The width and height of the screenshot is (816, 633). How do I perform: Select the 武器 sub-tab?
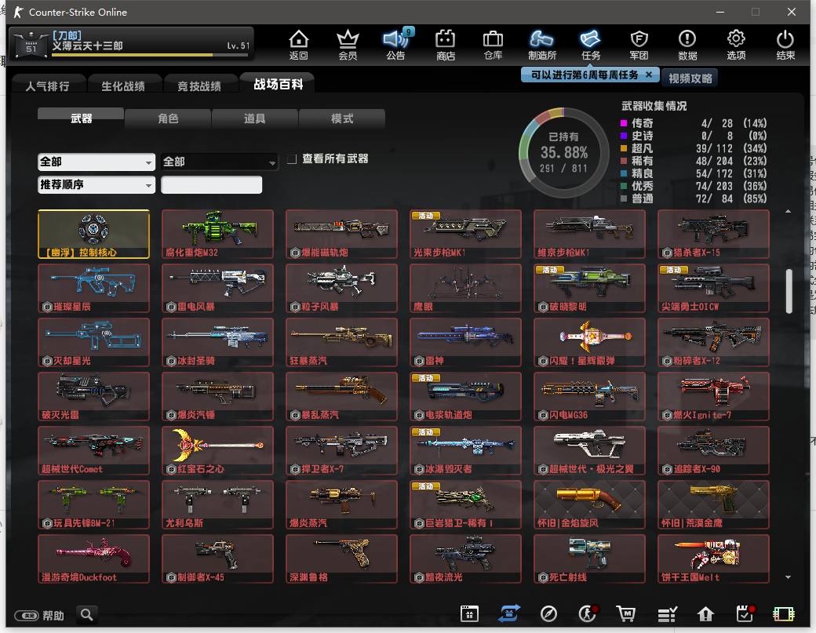coord(81,118)
